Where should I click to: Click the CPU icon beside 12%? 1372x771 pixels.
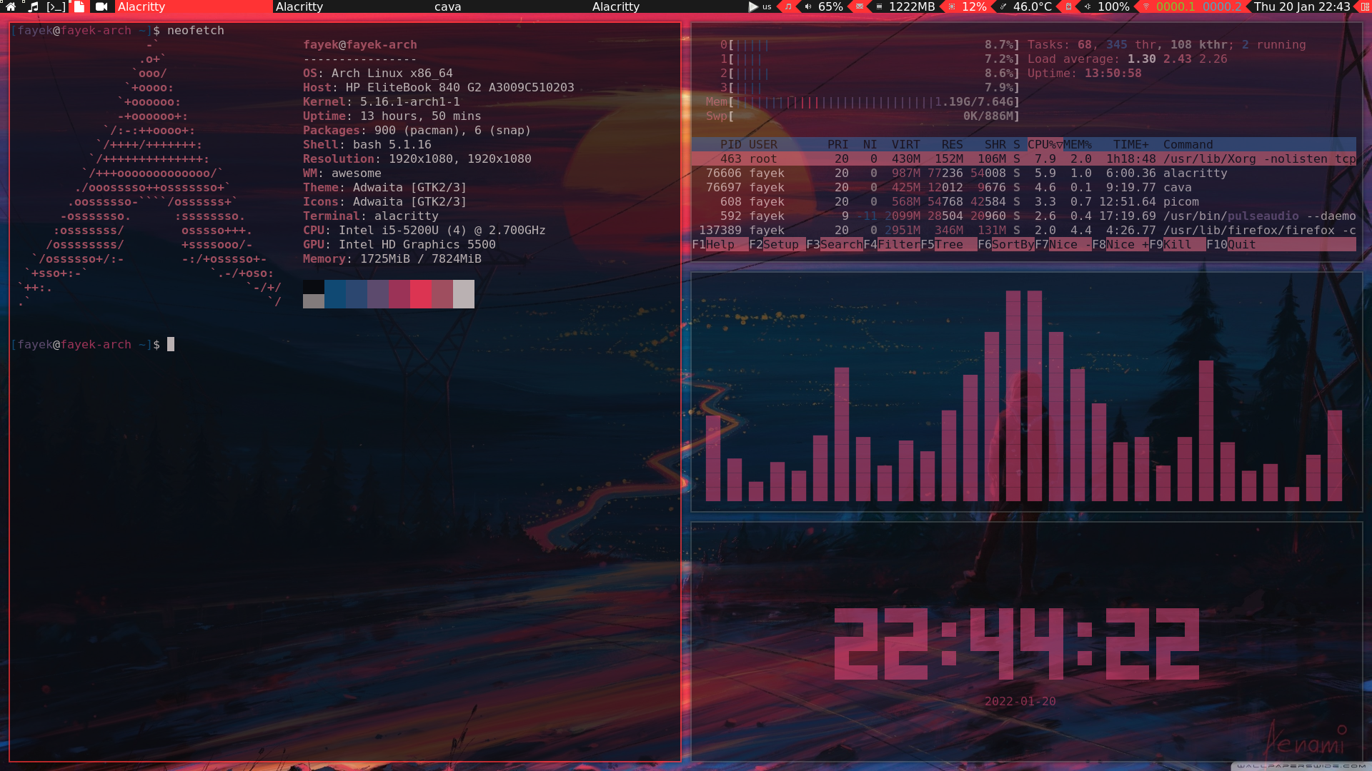952,6
